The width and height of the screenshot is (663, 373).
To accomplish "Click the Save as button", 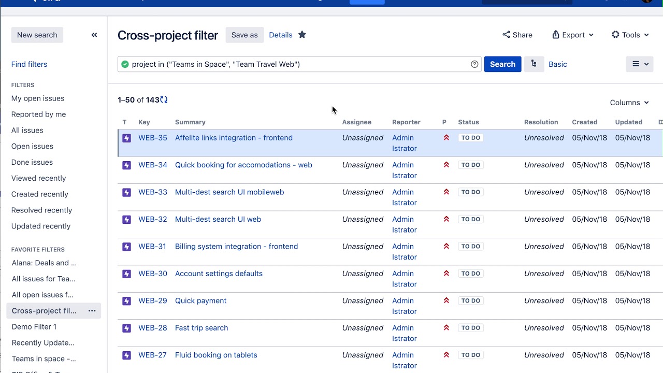I will pos(244,35).
